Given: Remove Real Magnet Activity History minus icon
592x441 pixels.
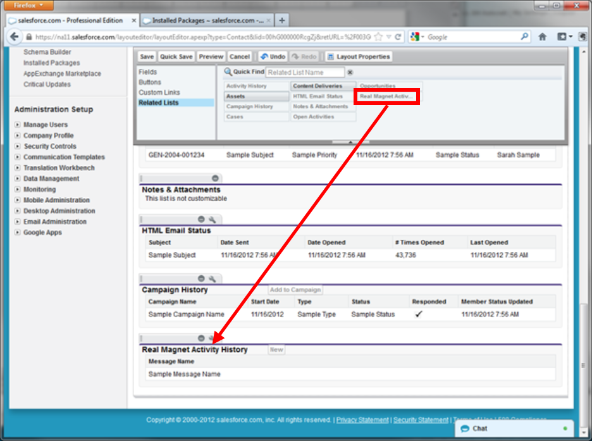Looking at the screenshot, I should (201, 338).
